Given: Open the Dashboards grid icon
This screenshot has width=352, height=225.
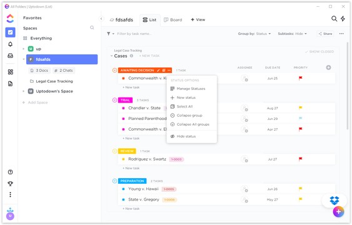Looking at the screenshot, I should (x=11, y=72).
